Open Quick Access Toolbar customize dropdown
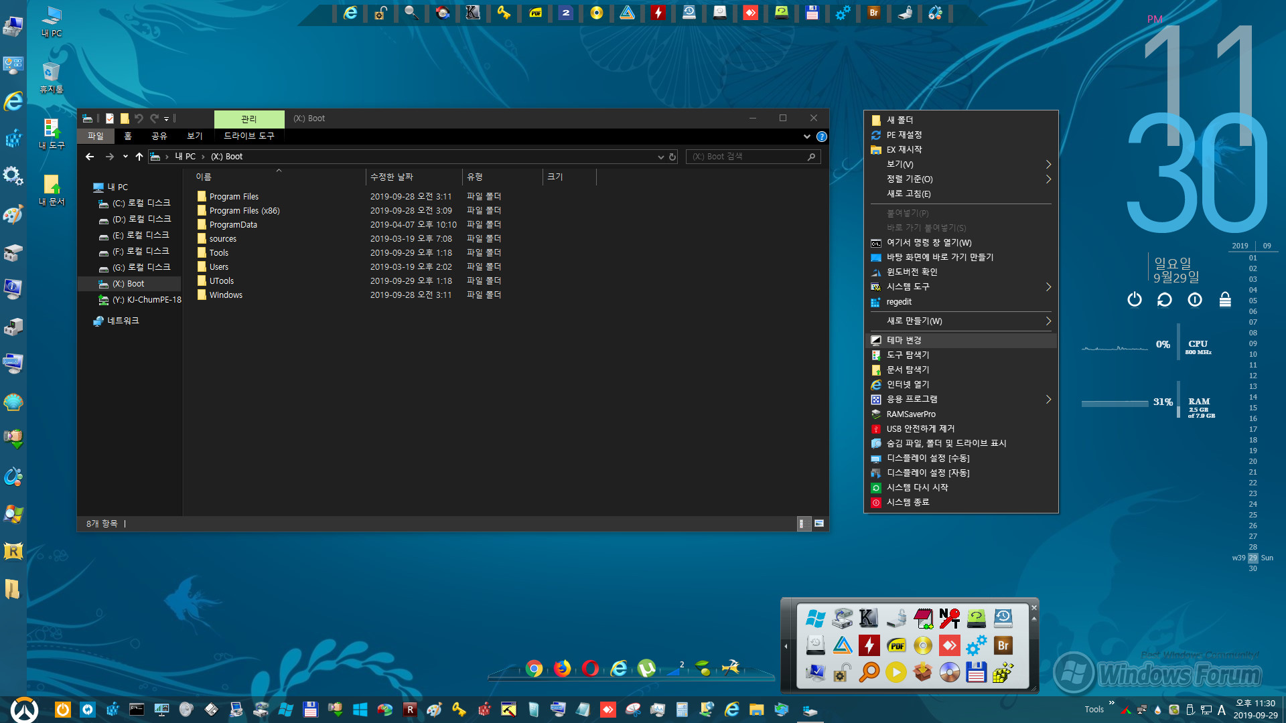The image size is (1286, 723). [x=166, y=118]
